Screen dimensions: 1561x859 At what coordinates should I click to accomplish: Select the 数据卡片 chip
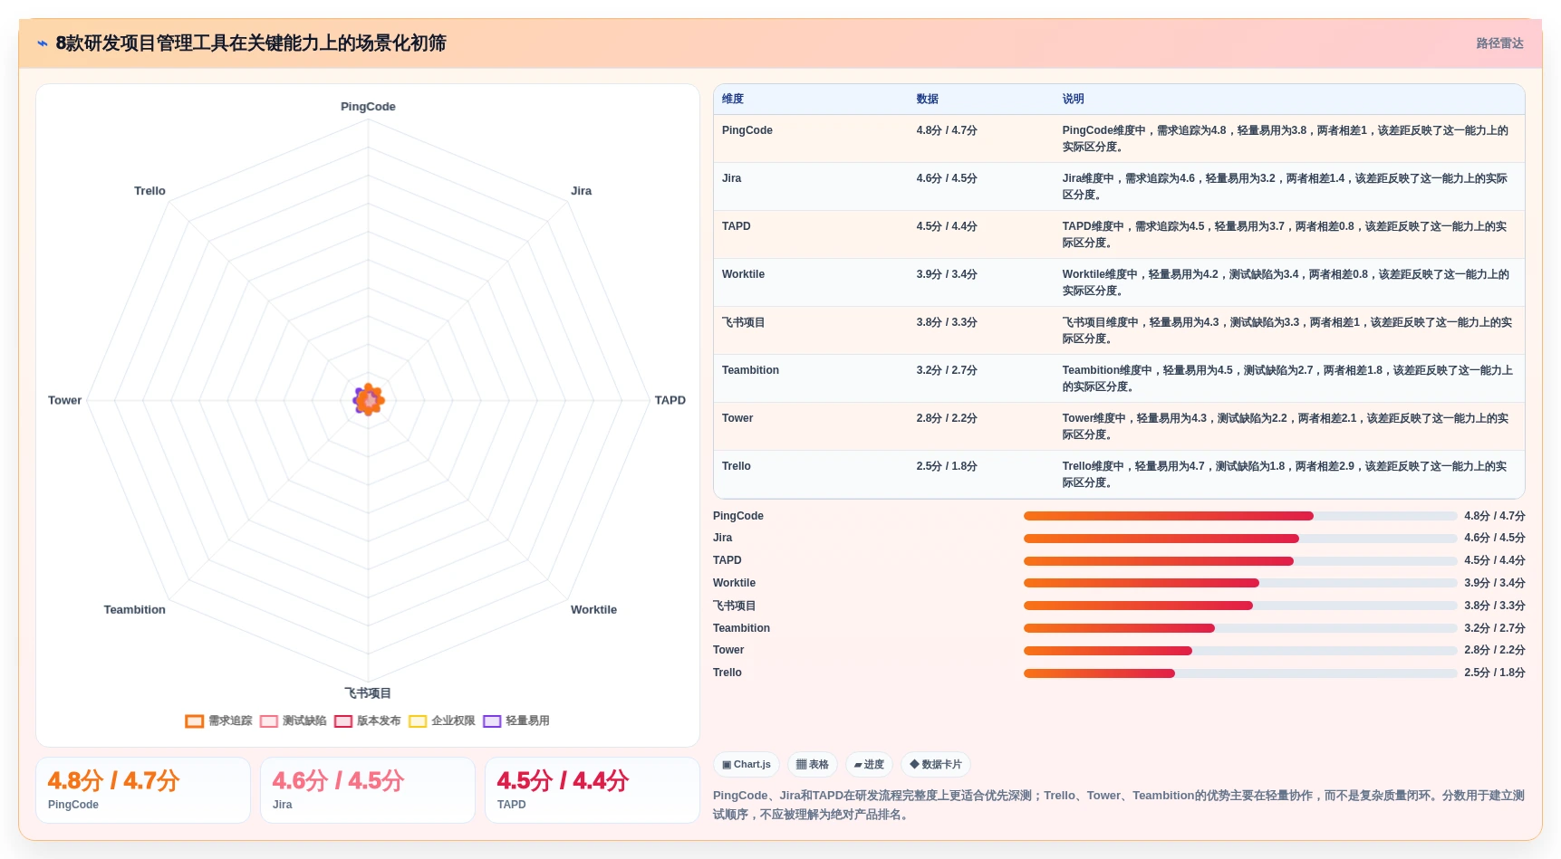936,765
